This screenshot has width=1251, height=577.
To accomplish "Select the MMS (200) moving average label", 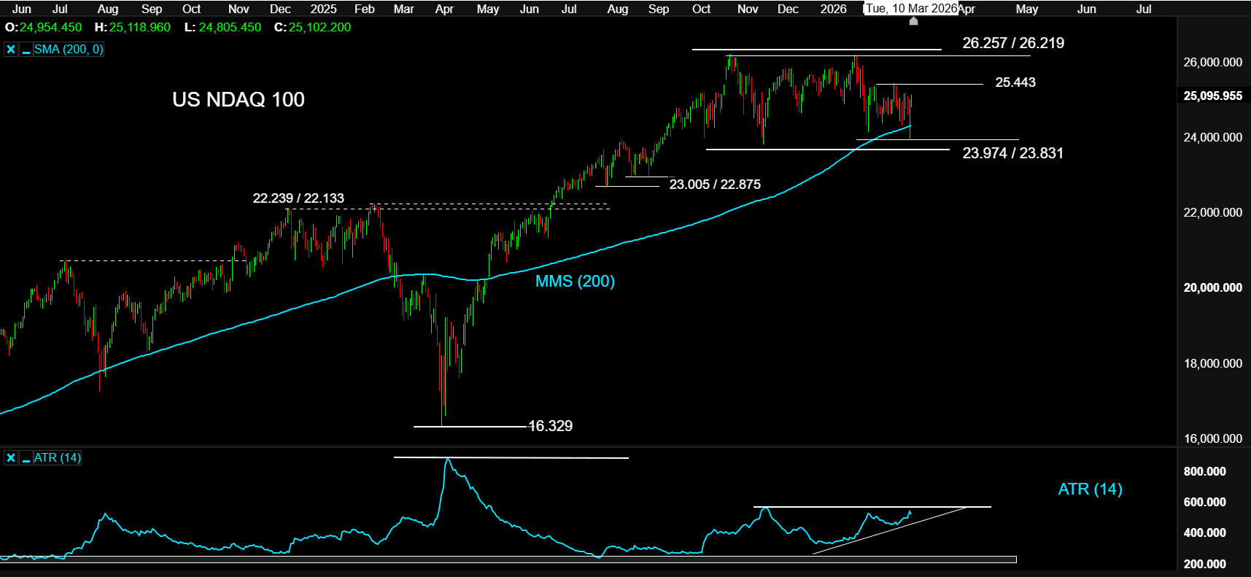I will 575,282.
